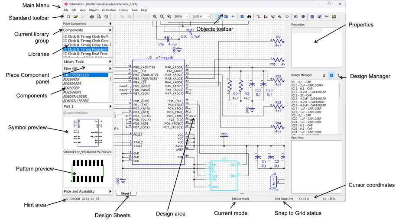The width and height of the screenshot is (399, 222).
Task: Click the Print icon in toolbar
Action: tap(91, 16)
